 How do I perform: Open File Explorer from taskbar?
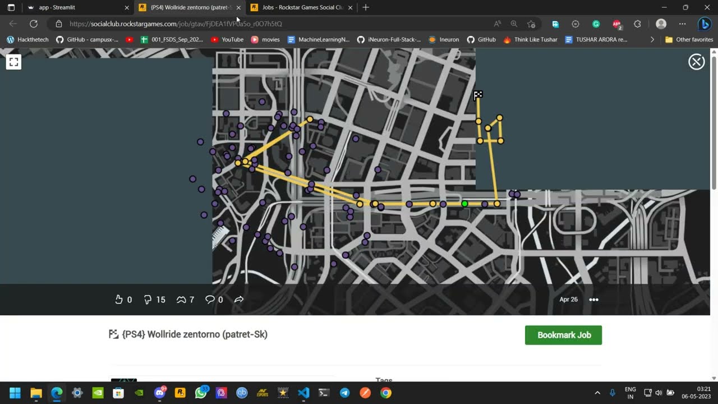pyautogui.click(x=36, y=393)
